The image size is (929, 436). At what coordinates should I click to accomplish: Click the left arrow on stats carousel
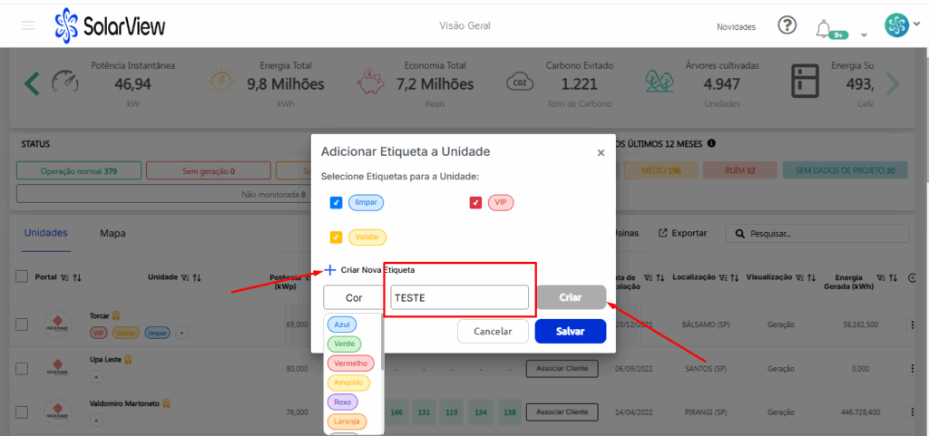click(x=32, y=84)
